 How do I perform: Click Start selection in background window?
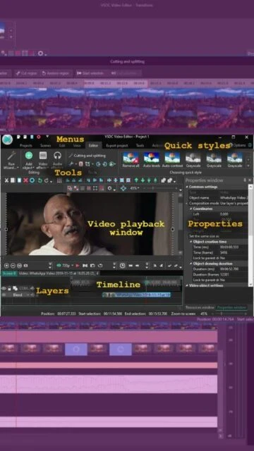90,73
